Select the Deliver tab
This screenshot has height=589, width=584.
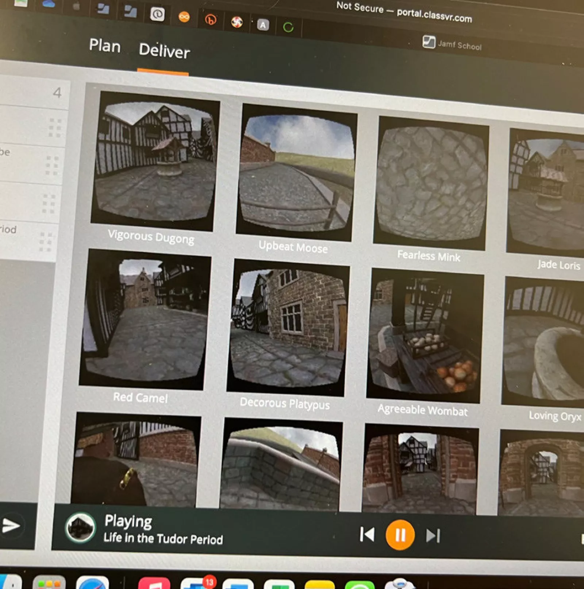(x=164, y=51)
